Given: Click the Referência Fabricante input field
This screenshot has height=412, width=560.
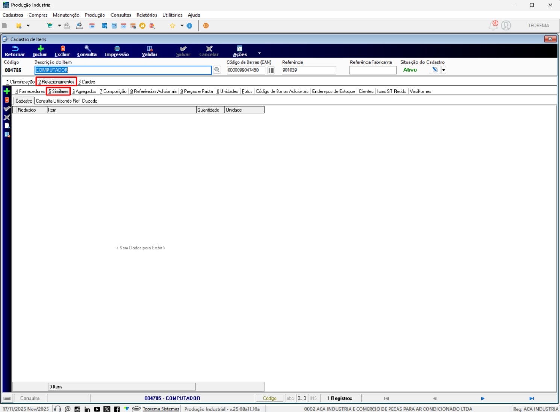Looking at the screenshot, I should (x=372, y=70).
